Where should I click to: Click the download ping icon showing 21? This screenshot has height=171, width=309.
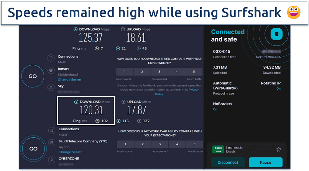point(118,48)
